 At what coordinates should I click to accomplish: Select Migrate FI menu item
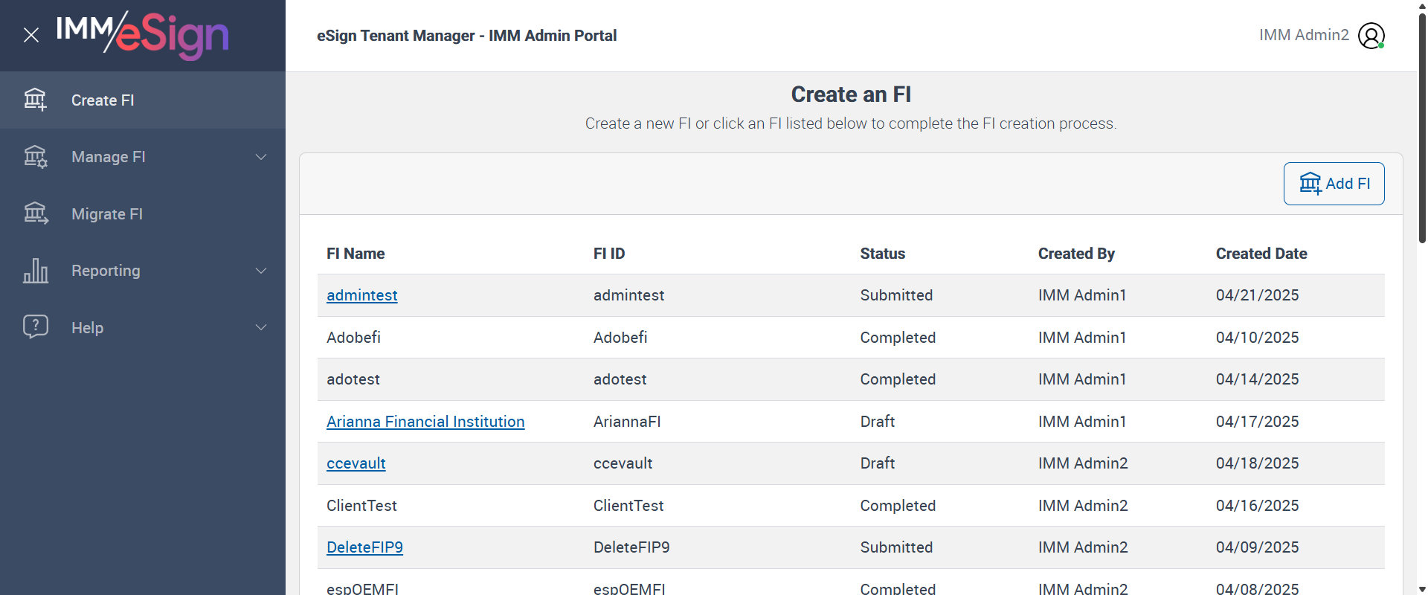[x=107, y=214]
